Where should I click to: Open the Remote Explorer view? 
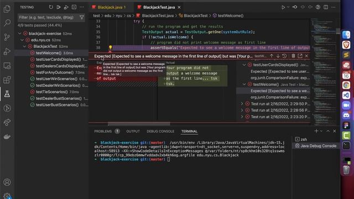(x=7, y=66)
